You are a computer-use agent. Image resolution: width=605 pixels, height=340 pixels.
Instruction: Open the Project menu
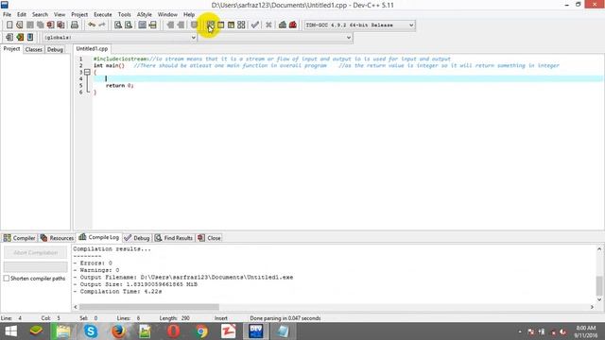[x=79, y=15]
